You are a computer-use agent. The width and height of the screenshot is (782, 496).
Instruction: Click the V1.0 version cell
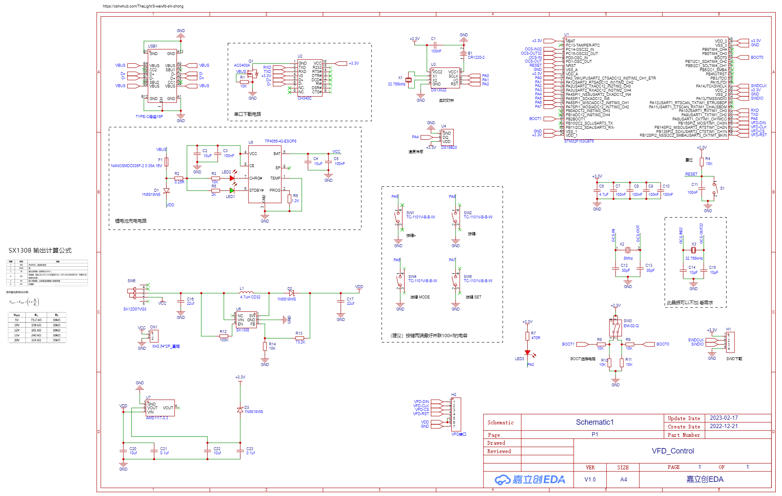pos(590,480)
